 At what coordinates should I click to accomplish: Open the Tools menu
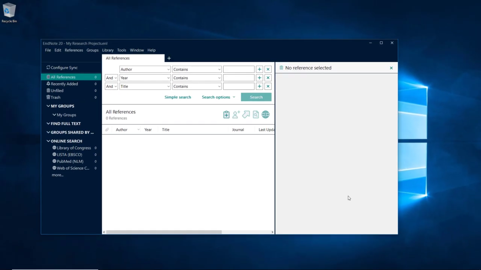[x=121, y=50]
